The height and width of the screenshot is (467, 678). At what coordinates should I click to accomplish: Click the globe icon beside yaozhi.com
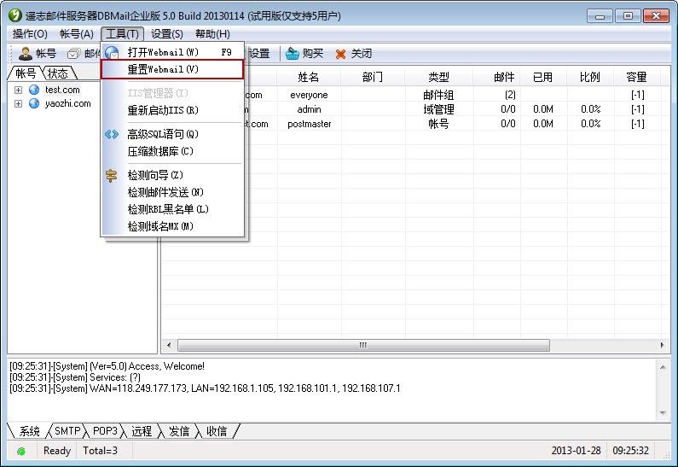click(34, 103)
